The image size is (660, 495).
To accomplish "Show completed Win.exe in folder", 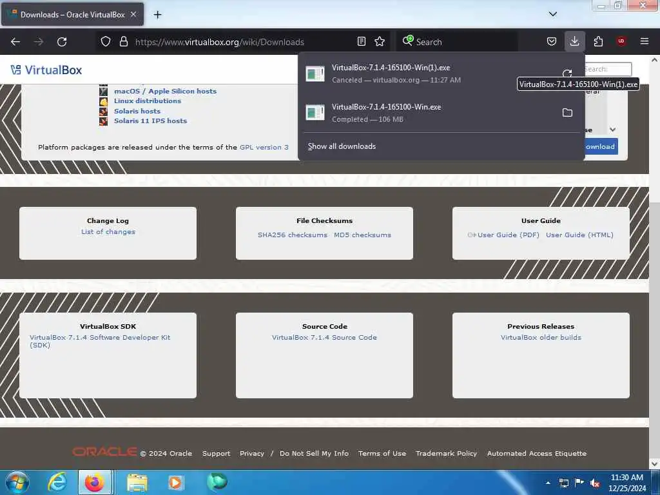I will tap(567, 112).
